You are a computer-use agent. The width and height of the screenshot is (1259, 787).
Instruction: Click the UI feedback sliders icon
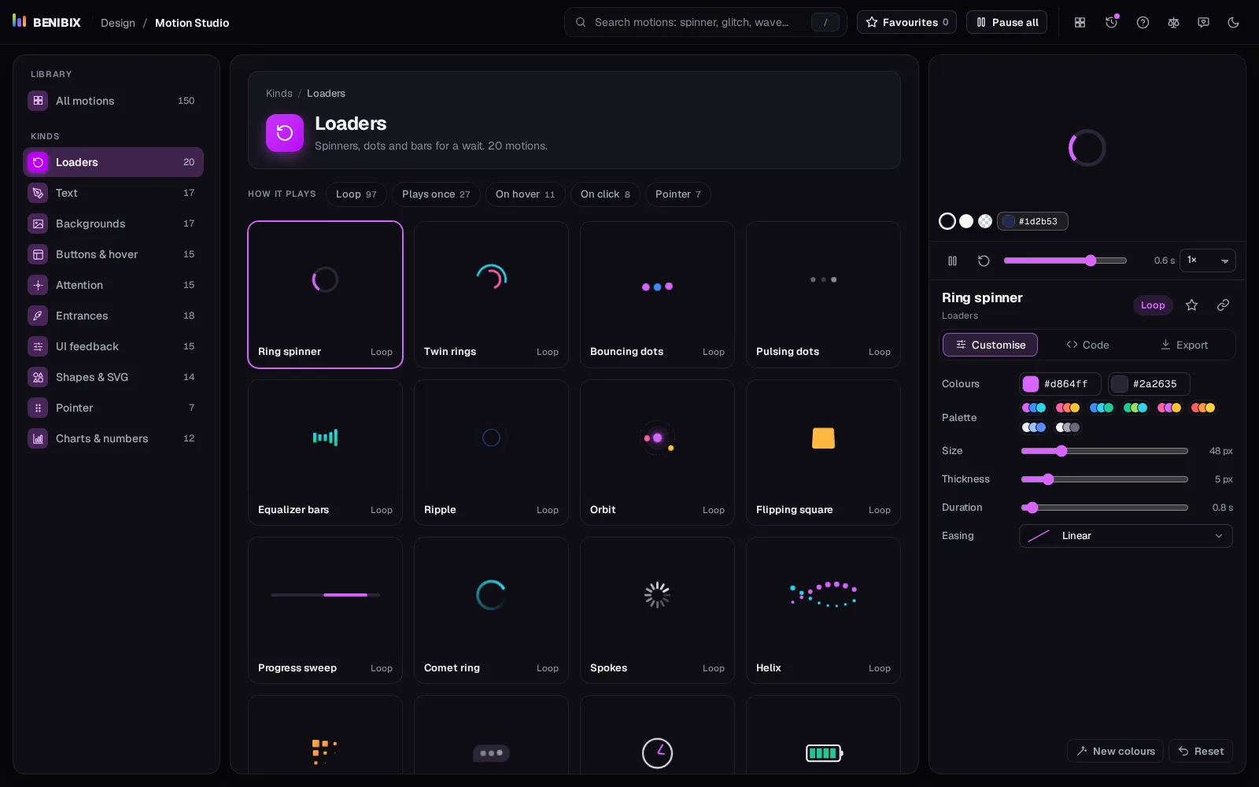[38, 346]
